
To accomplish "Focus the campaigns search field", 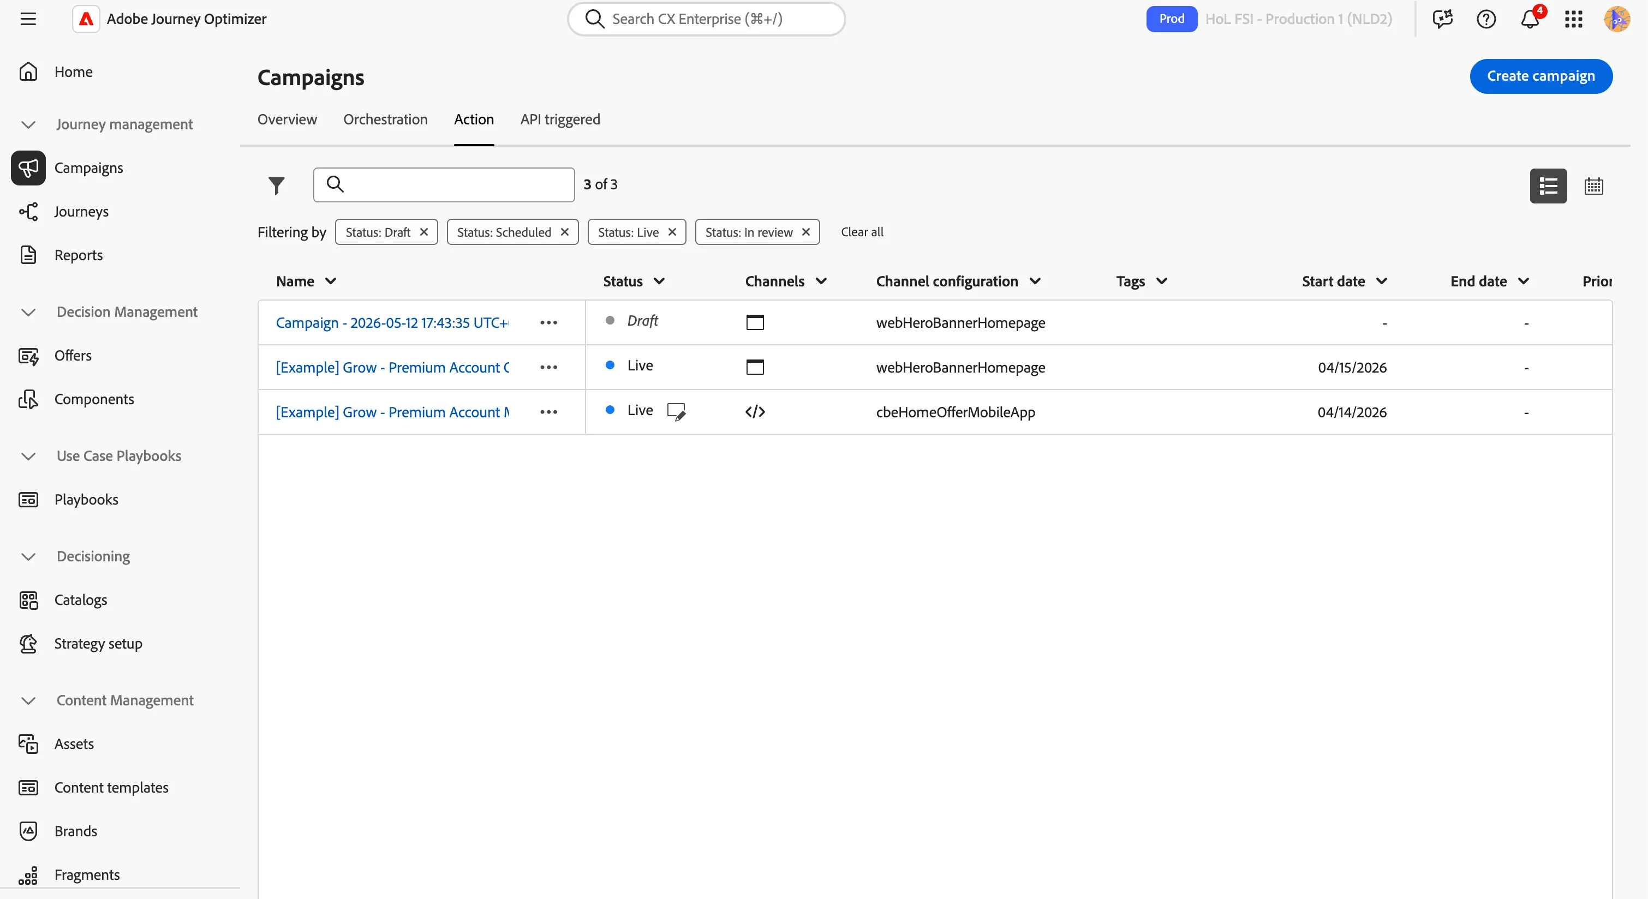I will point(444,185).
